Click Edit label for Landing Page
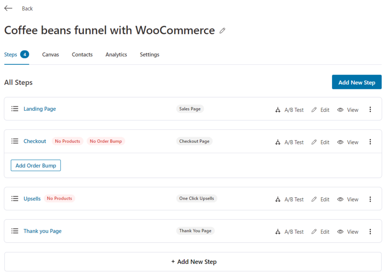Image resolution: width=386 pixels, height=275 pixels. coord(325,110)
